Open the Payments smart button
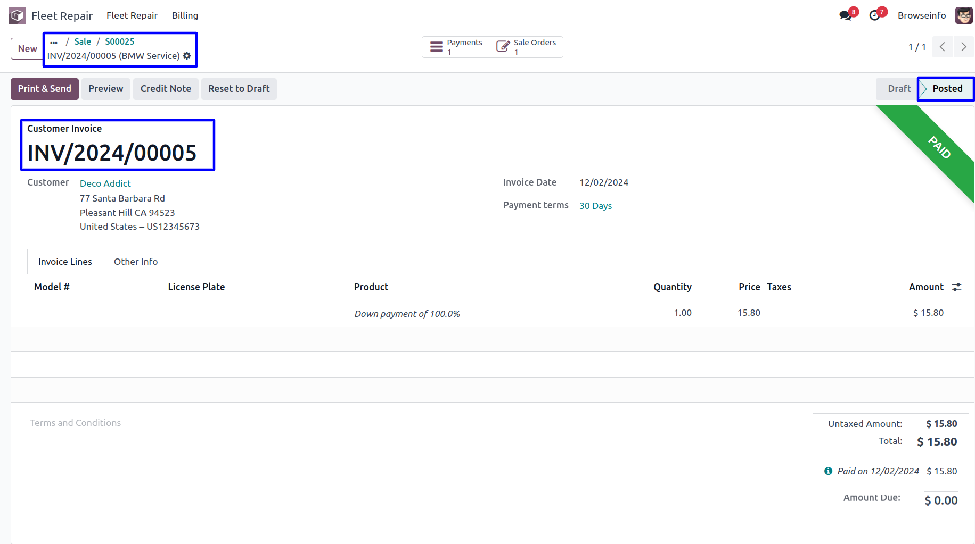The width and height of the screenshot is (975, 544). (x=456, y=47)
